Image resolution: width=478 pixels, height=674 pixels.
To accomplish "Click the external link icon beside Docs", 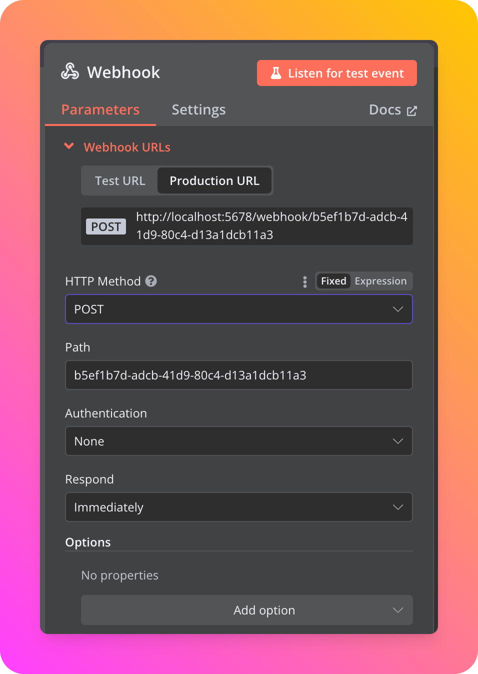I will click(411, 111).
